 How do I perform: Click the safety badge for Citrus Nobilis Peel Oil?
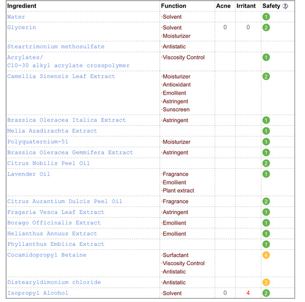(266, 163)
